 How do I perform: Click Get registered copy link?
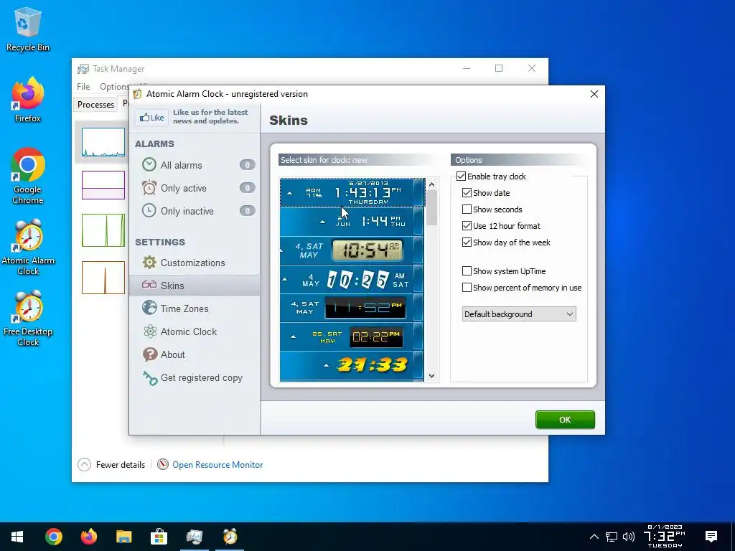coord(202,377)
